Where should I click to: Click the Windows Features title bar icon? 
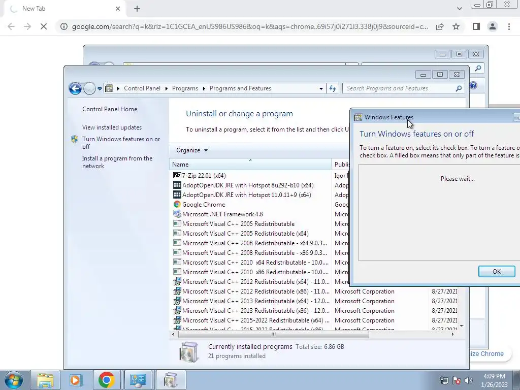tap(358, 117)
